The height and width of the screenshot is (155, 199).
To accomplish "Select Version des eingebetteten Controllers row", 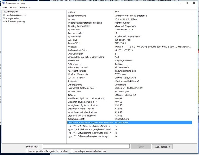I will [x=129, y=57].
